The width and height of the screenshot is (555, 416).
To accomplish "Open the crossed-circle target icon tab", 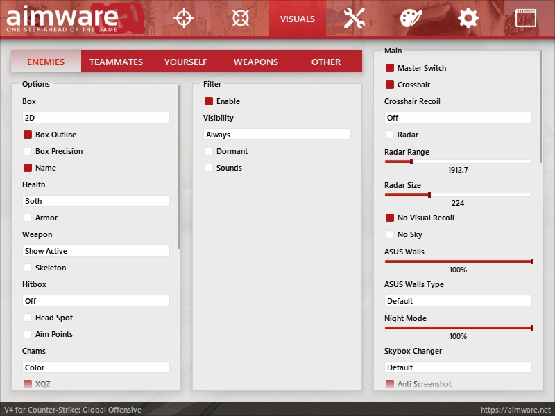I will 241,18.
